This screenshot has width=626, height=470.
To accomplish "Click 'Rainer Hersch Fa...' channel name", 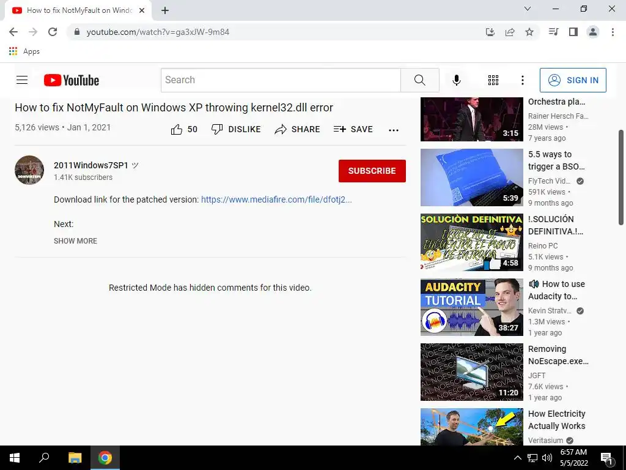I will tap(558, 116).
